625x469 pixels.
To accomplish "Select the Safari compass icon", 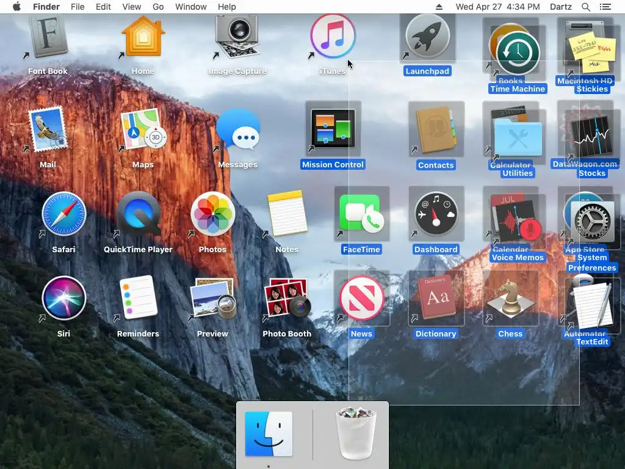I will click(63, 214).
